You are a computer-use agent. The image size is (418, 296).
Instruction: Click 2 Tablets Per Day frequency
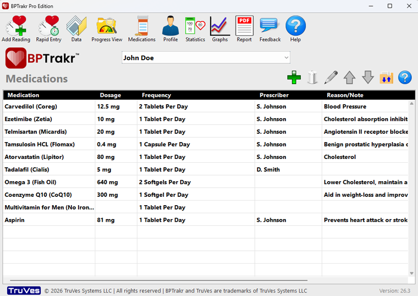(196, 106)
